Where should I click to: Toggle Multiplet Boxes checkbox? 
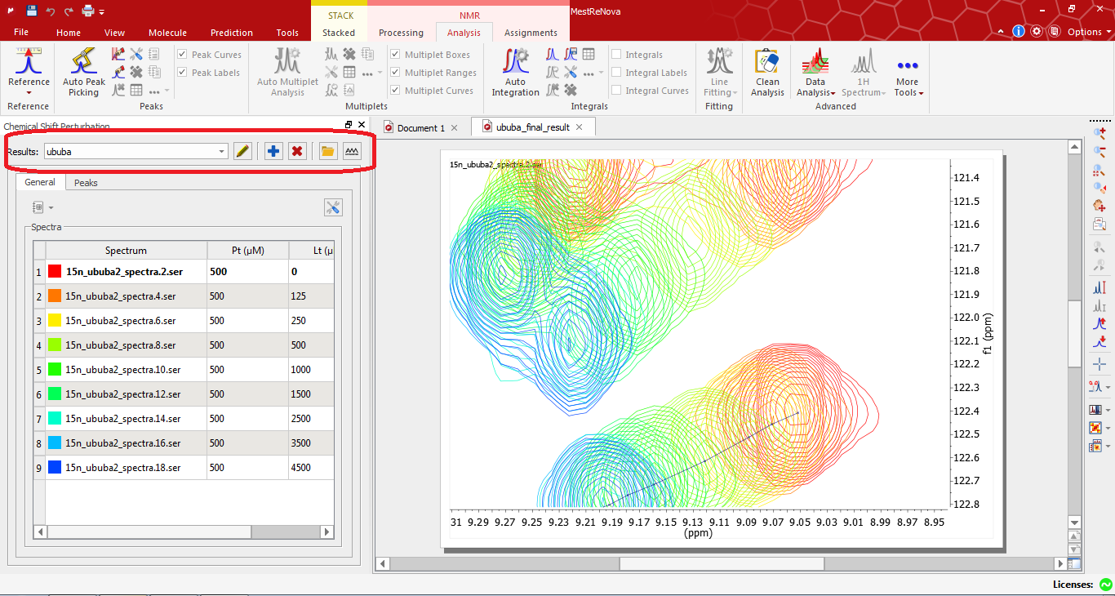[395, 55]
